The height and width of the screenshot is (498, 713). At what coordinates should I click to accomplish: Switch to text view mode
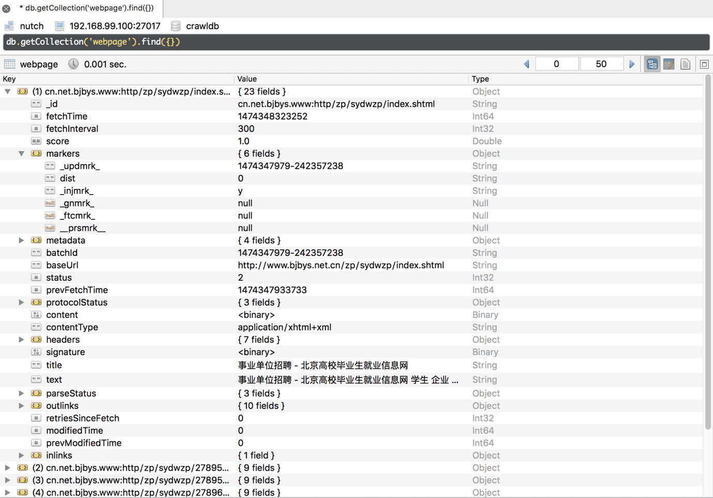click(685, 64)
